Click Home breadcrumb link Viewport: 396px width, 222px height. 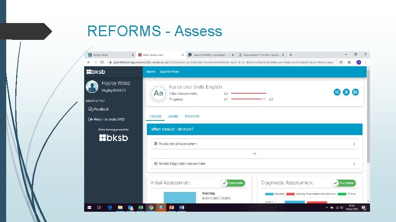click(151, 72)
